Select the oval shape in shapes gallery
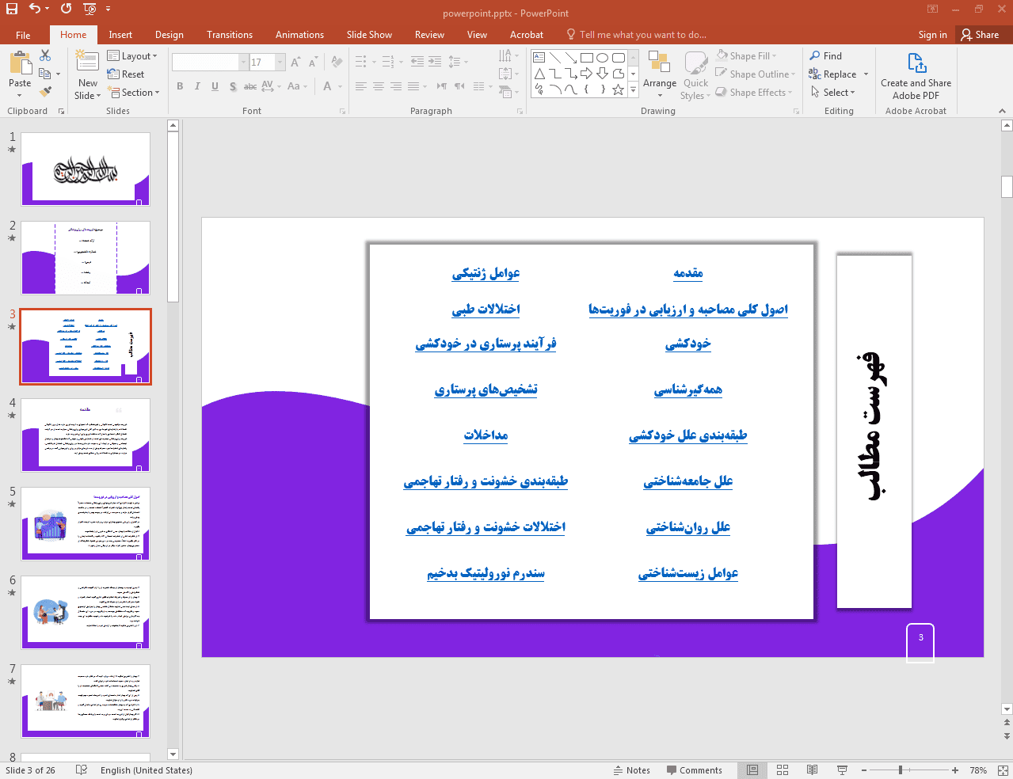The image size is (1013, 779). pyautogui.click(x=602, y=58)
